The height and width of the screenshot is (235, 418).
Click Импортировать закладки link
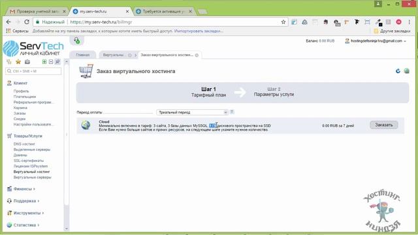(x=199, y=31)
